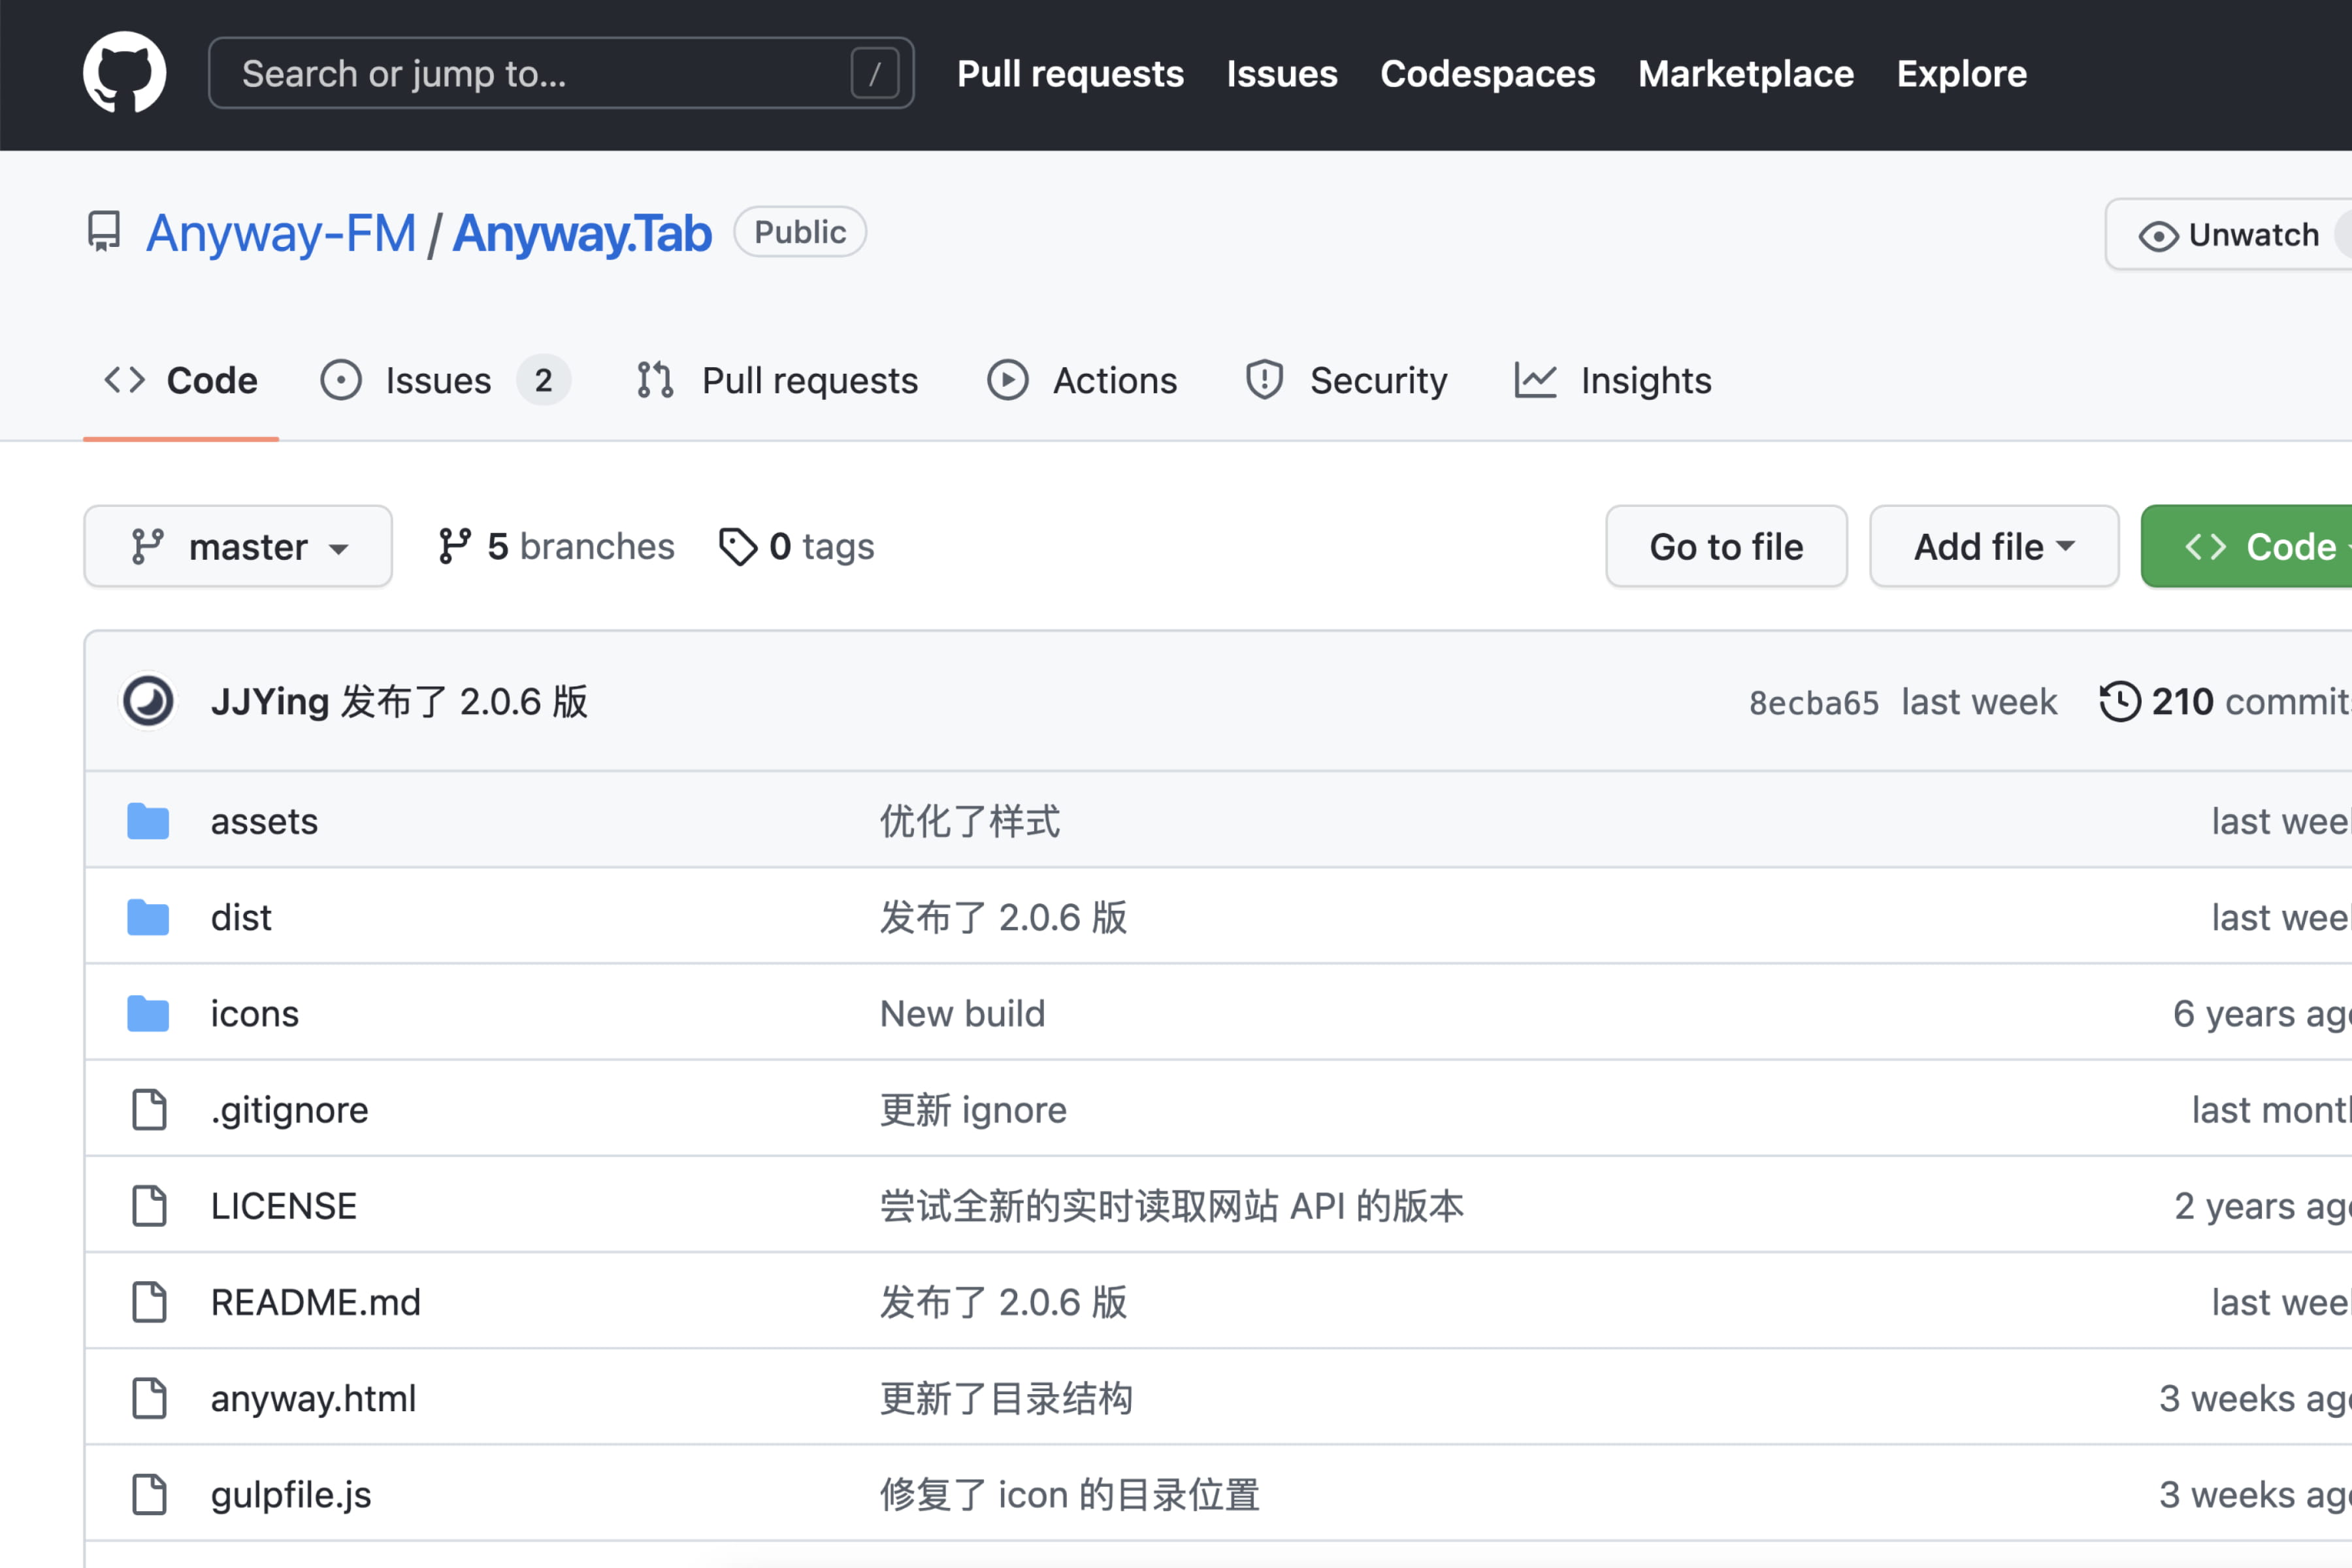Viewport: 2352px width, 1568px height.
Task: Click the Insights graph icon
Action: 1535,380
